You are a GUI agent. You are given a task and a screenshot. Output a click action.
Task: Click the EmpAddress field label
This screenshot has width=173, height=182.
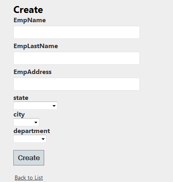click(x=32, y=72)
